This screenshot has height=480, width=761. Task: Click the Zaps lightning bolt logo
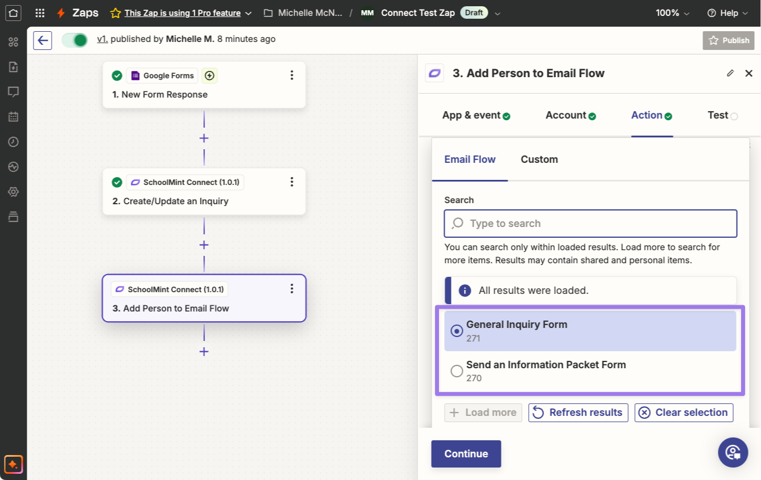[x=61, y=12]
